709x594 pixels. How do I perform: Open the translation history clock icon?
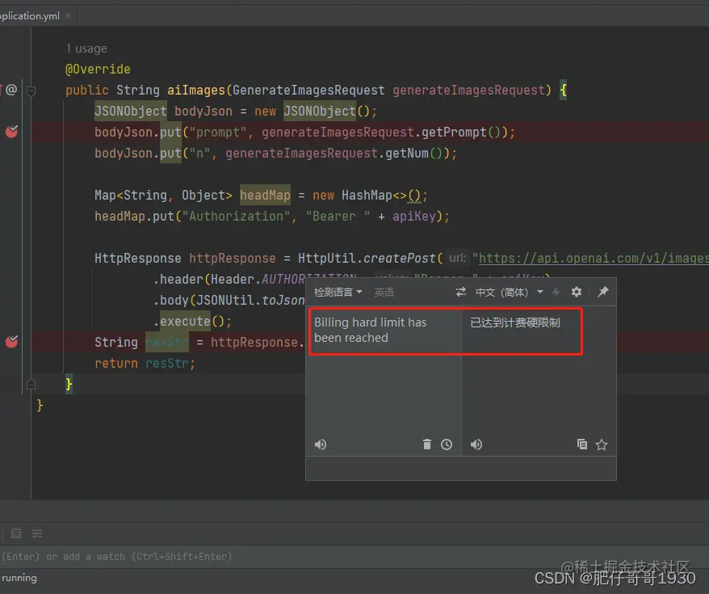(x=447, y=444)
